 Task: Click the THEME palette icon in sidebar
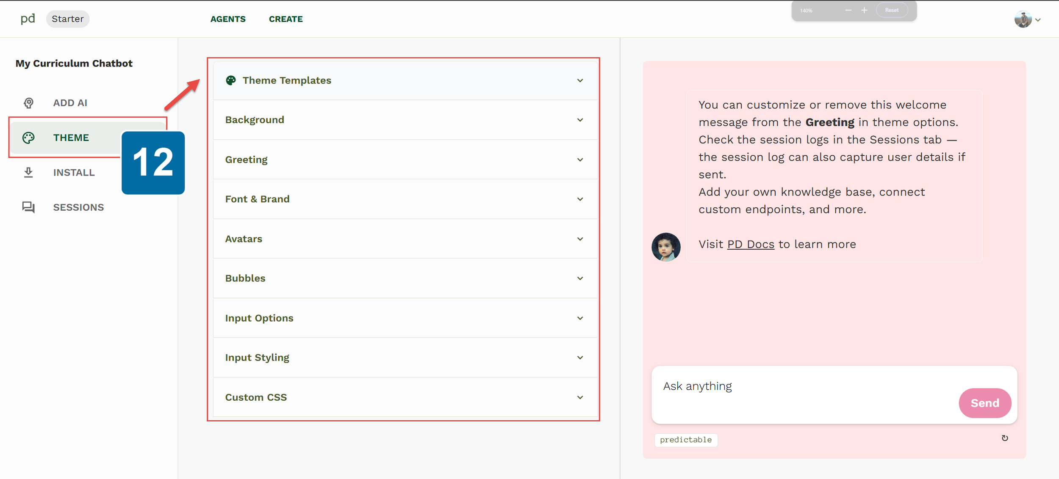click(28, 138)
